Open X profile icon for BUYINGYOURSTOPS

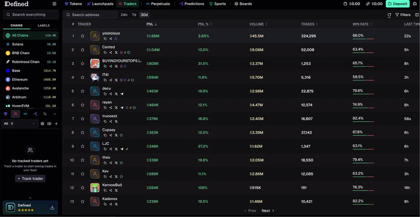[x=116, y=66]
